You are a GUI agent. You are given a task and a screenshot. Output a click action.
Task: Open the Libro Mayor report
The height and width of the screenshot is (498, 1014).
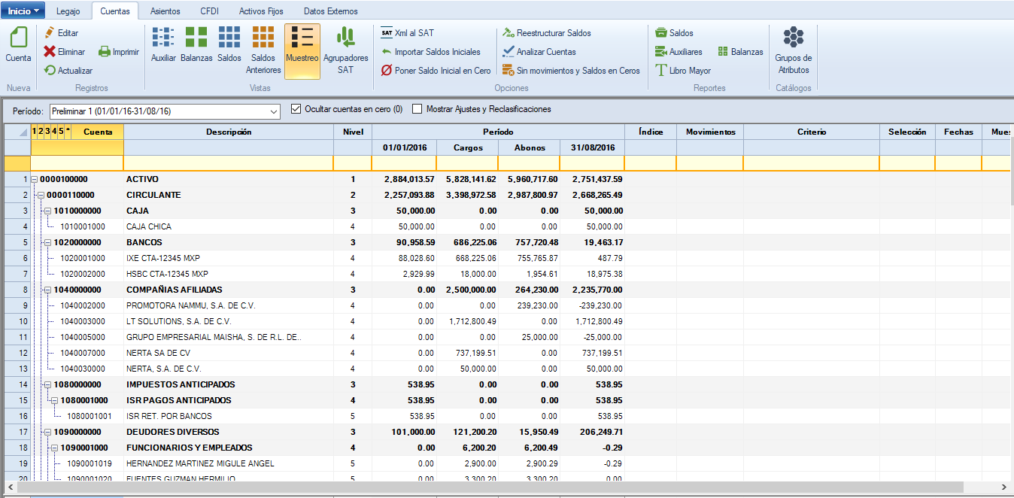tap(682, 71)
